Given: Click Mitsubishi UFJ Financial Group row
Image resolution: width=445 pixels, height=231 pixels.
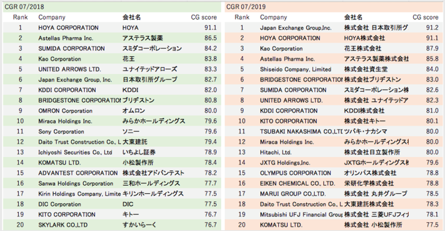Looking at the screenshot, I should pyautogui.click(x=333, y=214).
